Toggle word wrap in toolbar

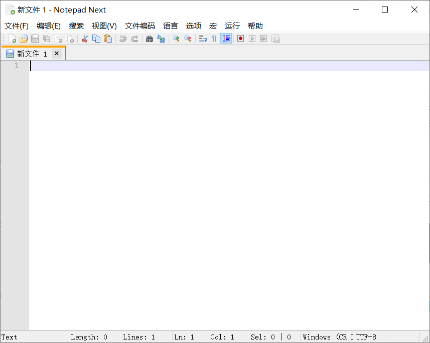click(x=202, y=39)
